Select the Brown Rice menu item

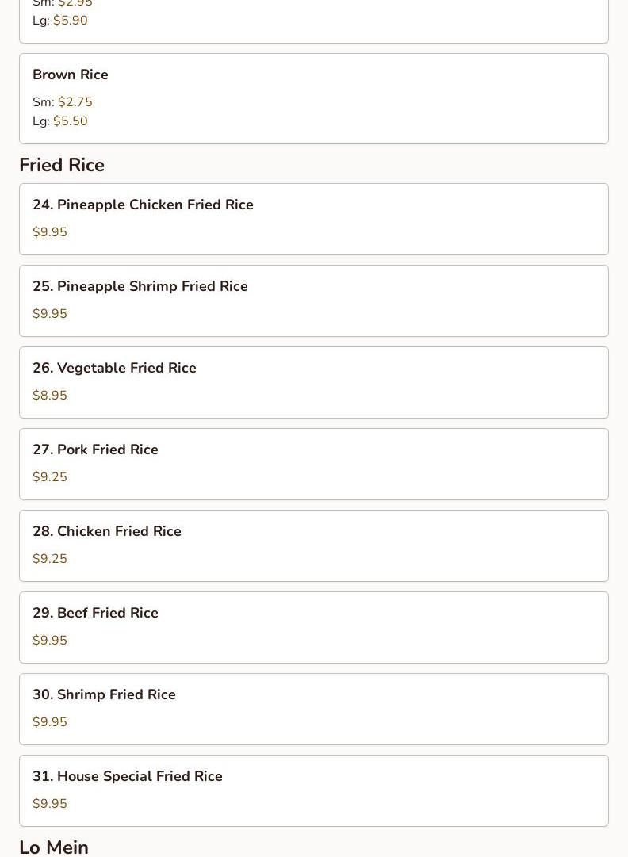[71, 75]
